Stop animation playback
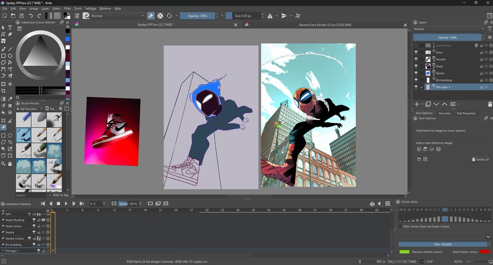The image size is (493, 265). (x=58, y=203)
